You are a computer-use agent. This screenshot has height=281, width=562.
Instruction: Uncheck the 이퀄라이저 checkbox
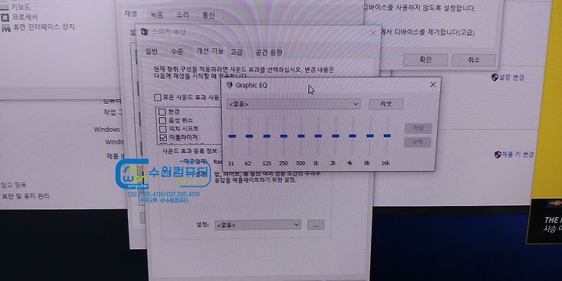pyautogui.click(x=163, y=137)
